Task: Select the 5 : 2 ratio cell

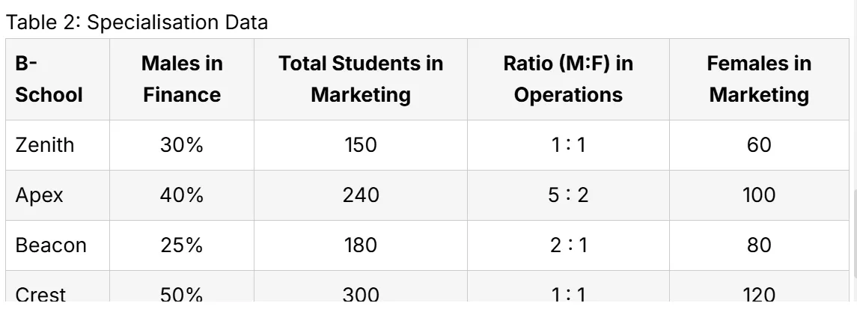Action: coord(568,195)
